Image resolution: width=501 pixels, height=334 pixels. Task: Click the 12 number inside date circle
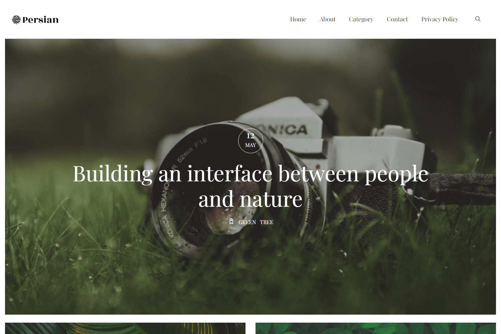[x=251, y=136]
